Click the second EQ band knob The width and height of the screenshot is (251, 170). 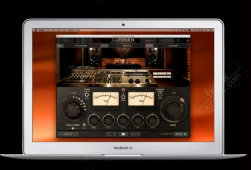(109, 121)
